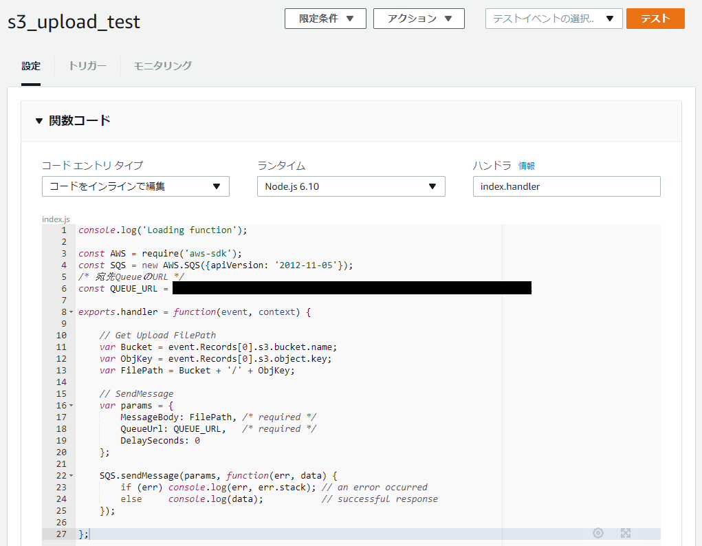Viewport: 702px width, 546px height.
Task: Select the 設定 tab
Action: click(31, 67)
